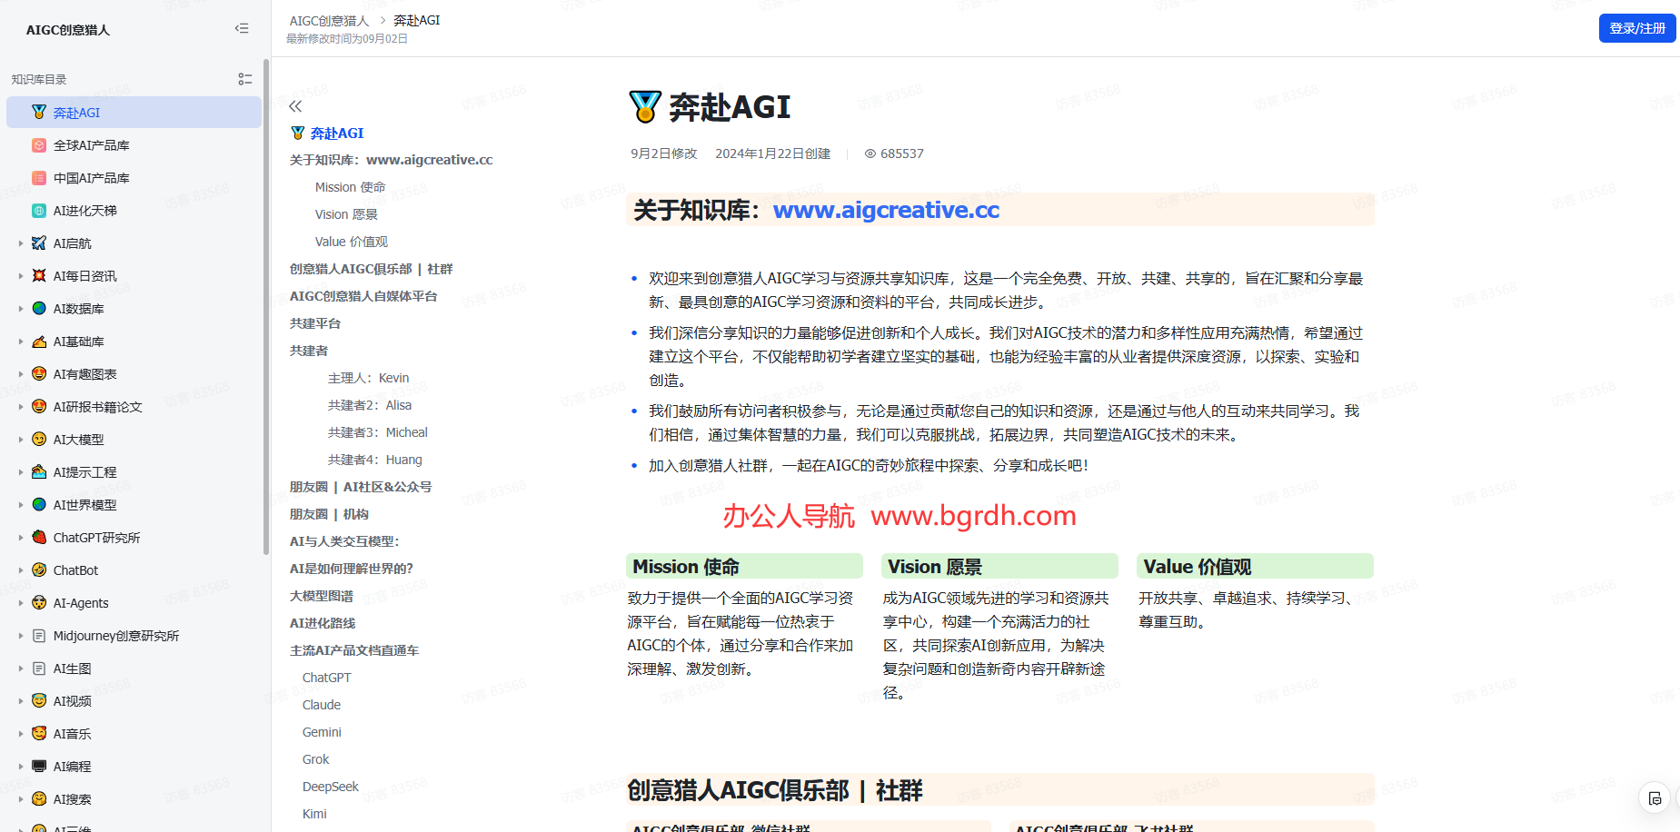Image resolution: width=1680 pixels, height=832 pixels.
Task: Select Grok in the document outline
Action: pyautogui.click(x=315, y=758)
